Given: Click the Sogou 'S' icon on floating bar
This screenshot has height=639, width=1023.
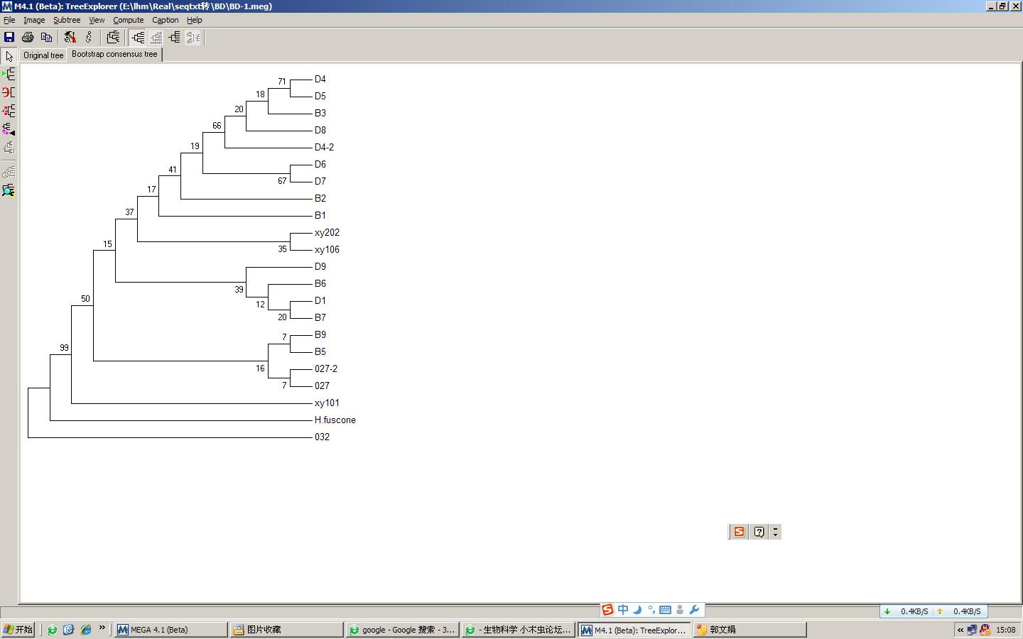Looking at the screenshot, I should [x=739, y=532].
